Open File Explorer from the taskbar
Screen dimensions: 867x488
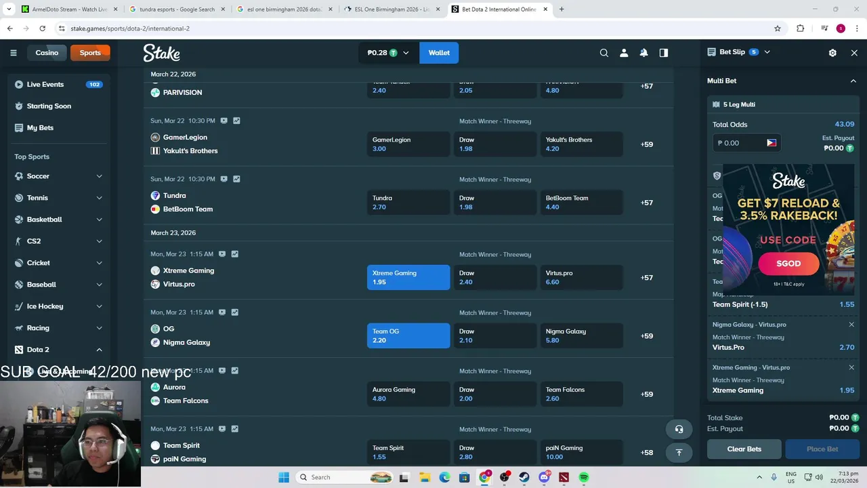tap(425, 477)
